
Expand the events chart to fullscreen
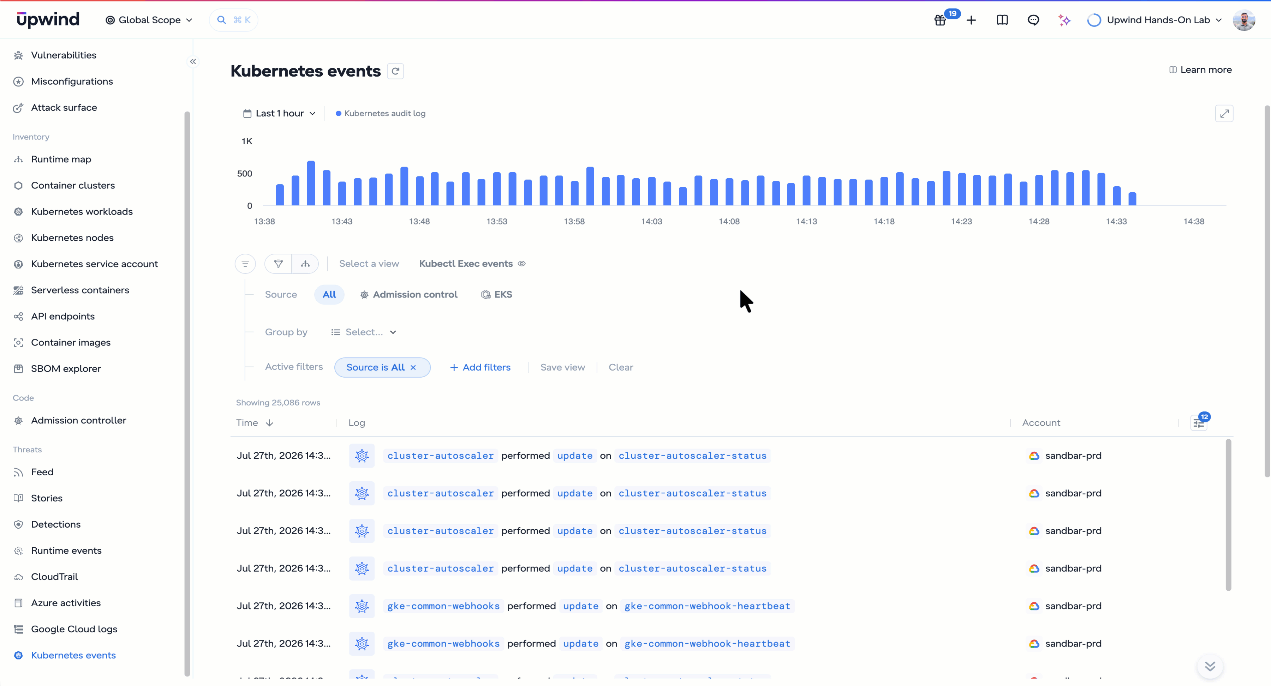[x=1224, y=113]
